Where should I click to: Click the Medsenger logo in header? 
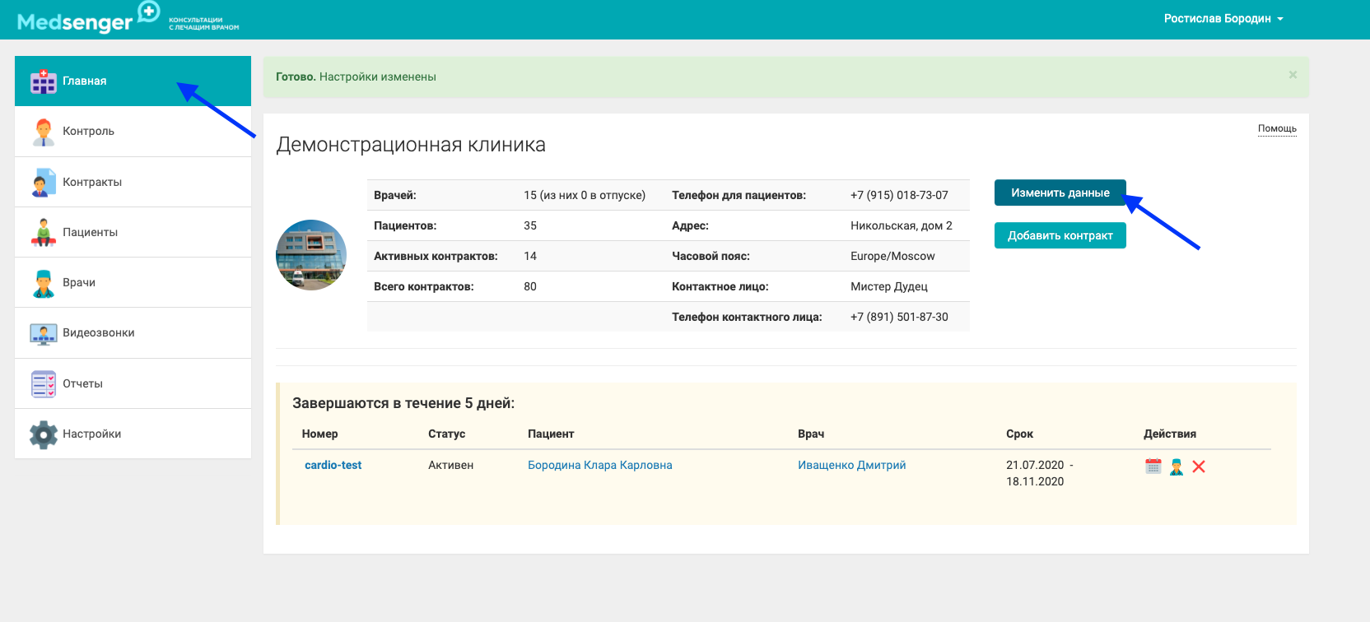88,19
